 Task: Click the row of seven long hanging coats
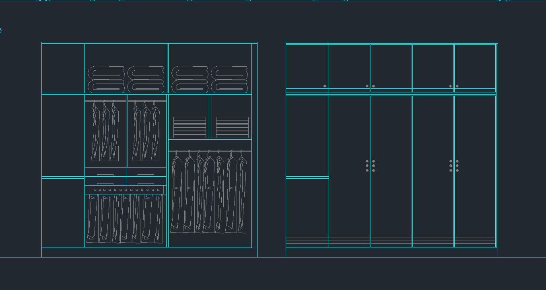[209, 192]
